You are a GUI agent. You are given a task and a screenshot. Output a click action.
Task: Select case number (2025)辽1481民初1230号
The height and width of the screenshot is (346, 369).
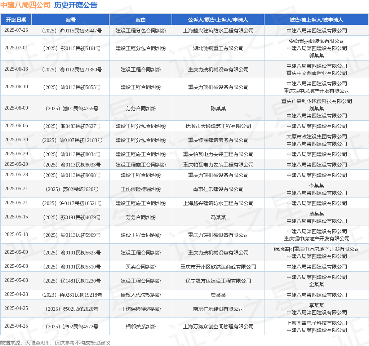72,281
